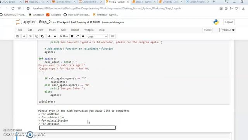Open the View menu

(x=40, y=30)
